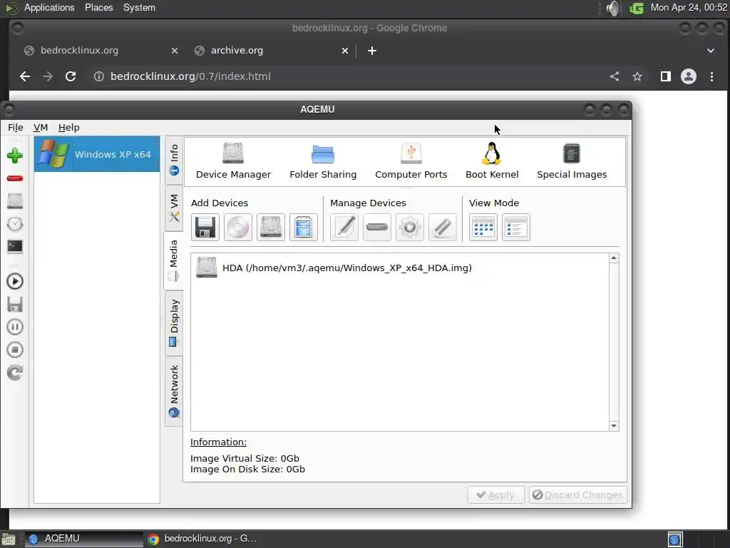
Task: Open the Places menu in top panel
Action: [98, 7]
